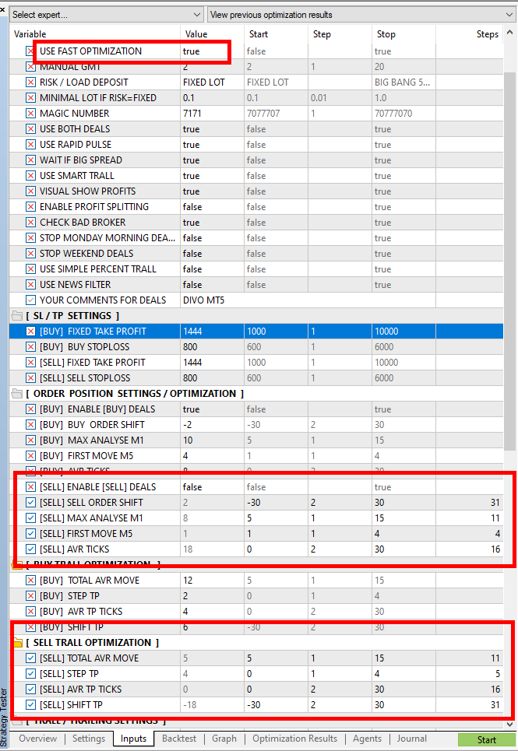Image resolution: width=518 pixels, height=751 pixels.
Task: Click the Variable column header
Action: 95,34
